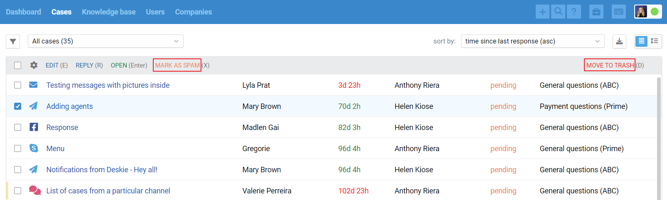The height and width of the screenshot is (200, 667).
Task: Open bulk actions gear icon
Action: (34, 65)
